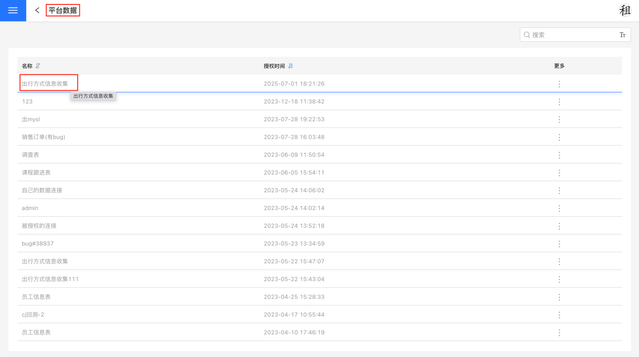Open more options for 调查表 row
Image resolution: width=639 pixels, height=357 pixels.
[559, 155]
